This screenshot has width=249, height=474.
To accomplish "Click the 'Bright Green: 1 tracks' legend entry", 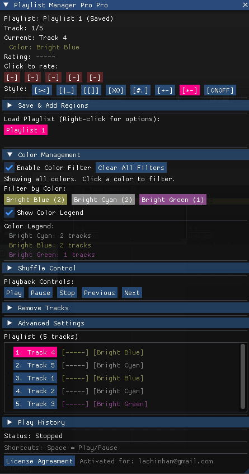I will pos(52,255).
